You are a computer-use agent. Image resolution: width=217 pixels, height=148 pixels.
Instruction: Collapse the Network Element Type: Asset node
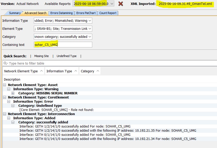coord(4,85)
